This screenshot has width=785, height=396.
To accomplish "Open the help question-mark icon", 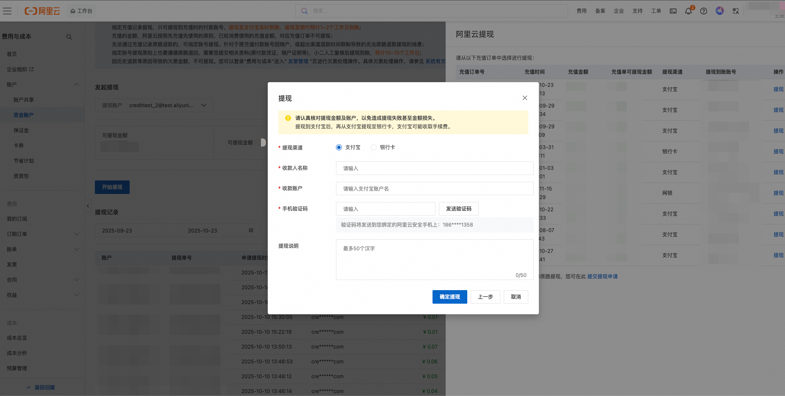I will point(703,11).
